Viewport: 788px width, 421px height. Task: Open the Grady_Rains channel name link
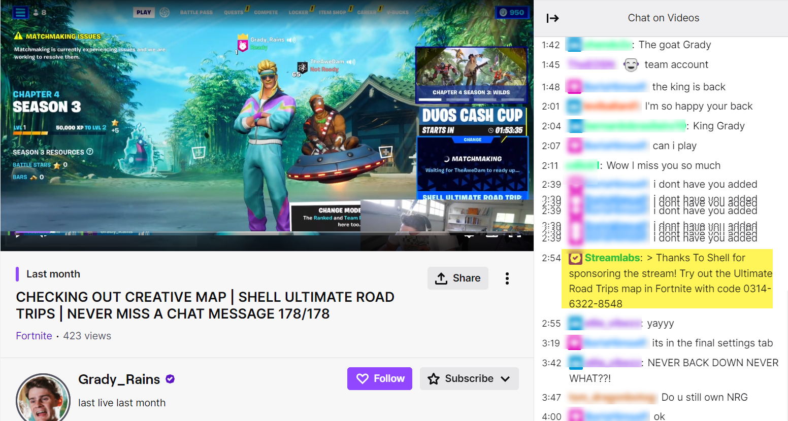(x=119, y=379)
